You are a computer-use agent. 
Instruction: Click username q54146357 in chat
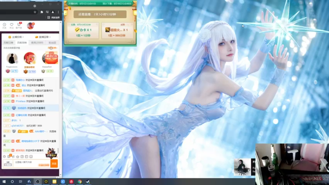pos(18,126)
